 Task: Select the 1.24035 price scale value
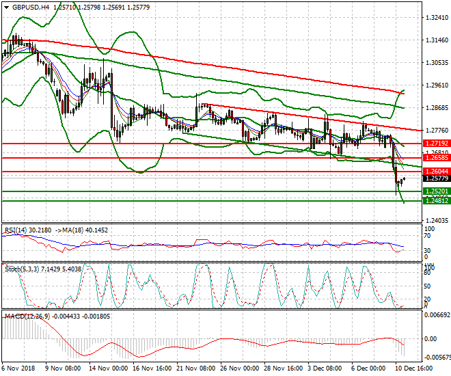(x=437, y=221)
